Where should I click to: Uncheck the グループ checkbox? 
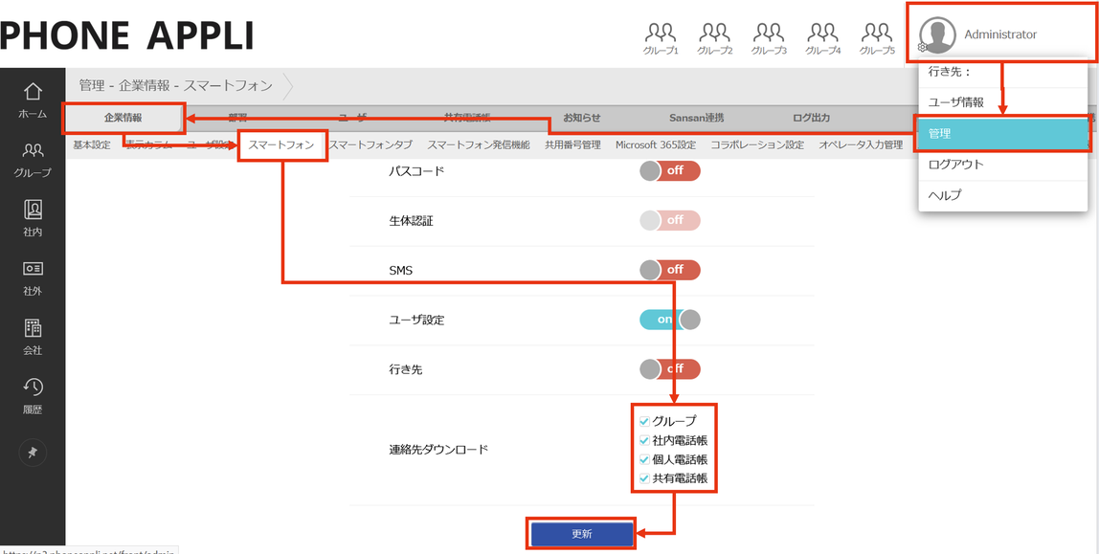coord(645,422)
